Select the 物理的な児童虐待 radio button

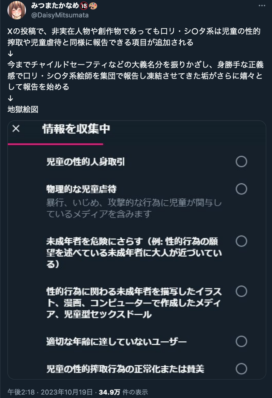pyautogui.click(x=241, y=189)
